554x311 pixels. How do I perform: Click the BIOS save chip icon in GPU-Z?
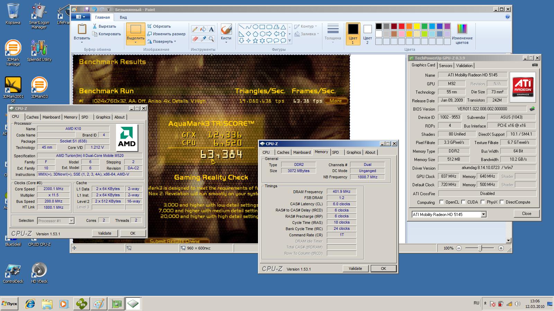tap(532, 109)
